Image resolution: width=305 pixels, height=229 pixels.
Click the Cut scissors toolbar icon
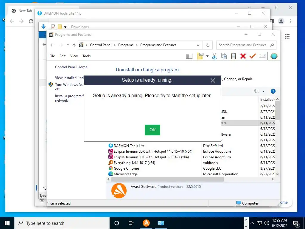(214, 56)
